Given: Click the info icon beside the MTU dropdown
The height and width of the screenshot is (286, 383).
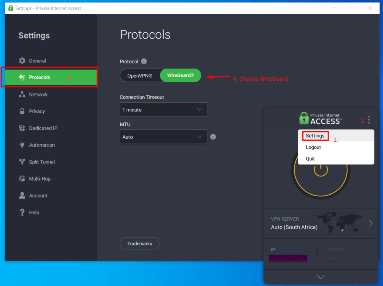Looking at the screenshot, I should click(x=213, y=137).
